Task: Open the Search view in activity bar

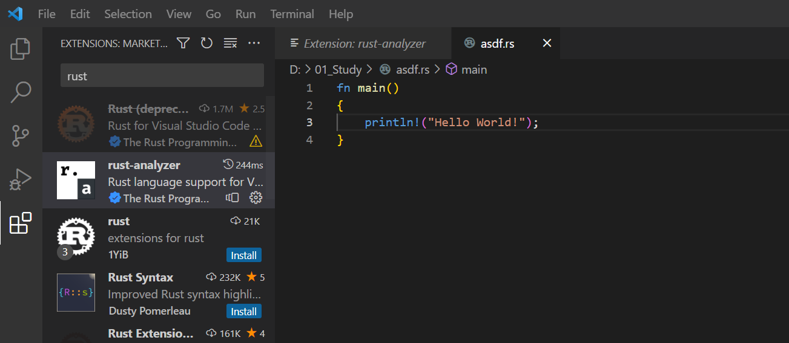Action: (x=21, y=92)
